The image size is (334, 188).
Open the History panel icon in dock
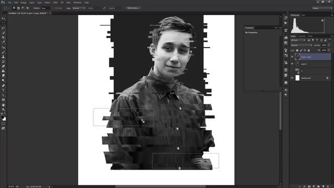pos(286,18)
